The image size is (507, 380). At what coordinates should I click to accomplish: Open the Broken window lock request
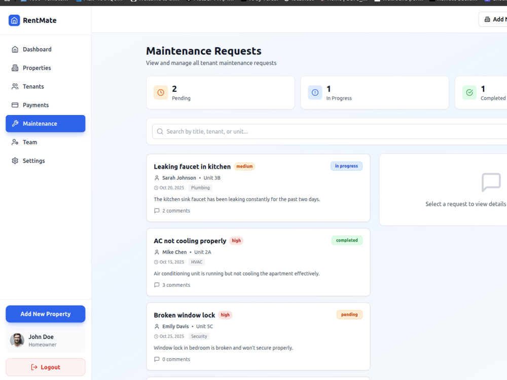tap(258, 336)
